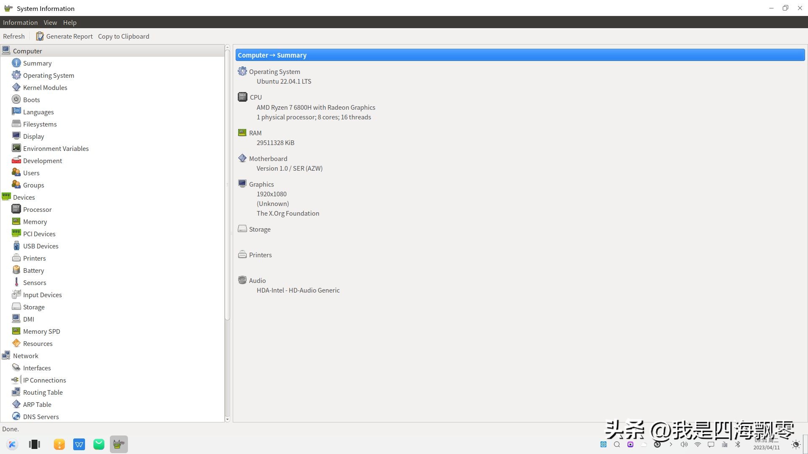Open the View menu

click(50, 22)
